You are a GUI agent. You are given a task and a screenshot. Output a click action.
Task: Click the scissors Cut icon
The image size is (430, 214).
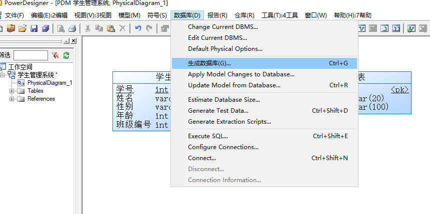[x=88, y=28]
